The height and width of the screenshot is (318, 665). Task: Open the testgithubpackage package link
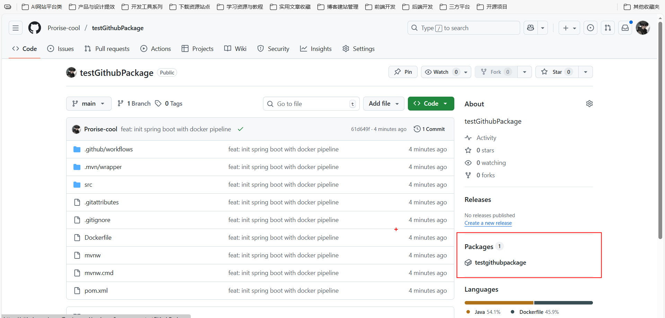click(500, 263)
